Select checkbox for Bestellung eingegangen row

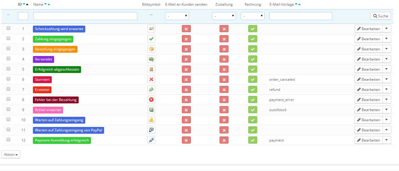pos(8,48)
